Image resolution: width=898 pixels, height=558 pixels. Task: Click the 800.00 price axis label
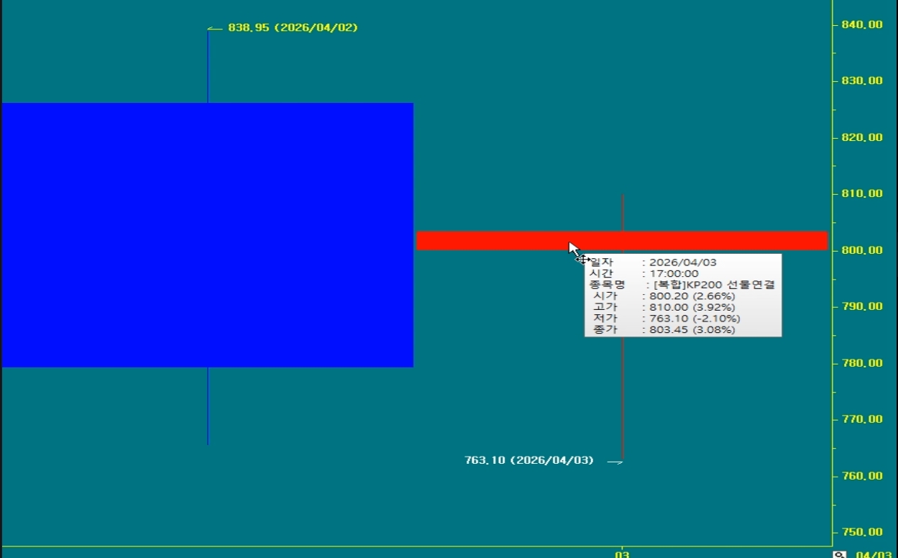tap(861, 250)
